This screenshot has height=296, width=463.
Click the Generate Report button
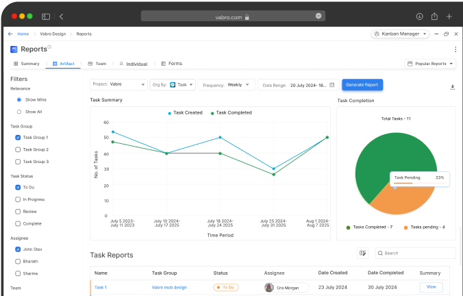(x=362, y=85)
